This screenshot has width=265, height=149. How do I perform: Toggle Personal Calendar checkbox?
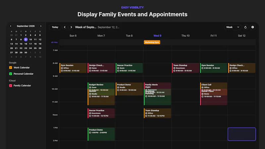(11, 74)
